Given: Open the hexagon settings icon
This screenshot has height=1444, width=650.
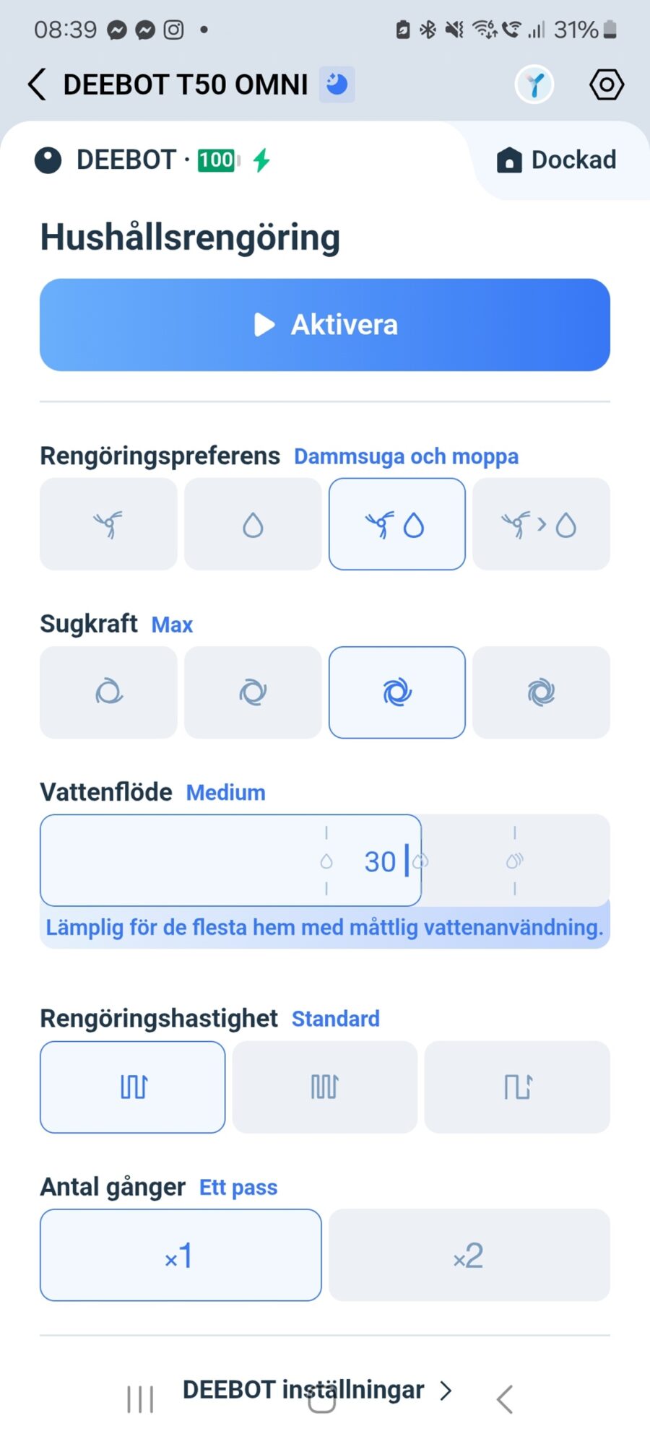Looking at the screenshot, I should tap(606, 84).
